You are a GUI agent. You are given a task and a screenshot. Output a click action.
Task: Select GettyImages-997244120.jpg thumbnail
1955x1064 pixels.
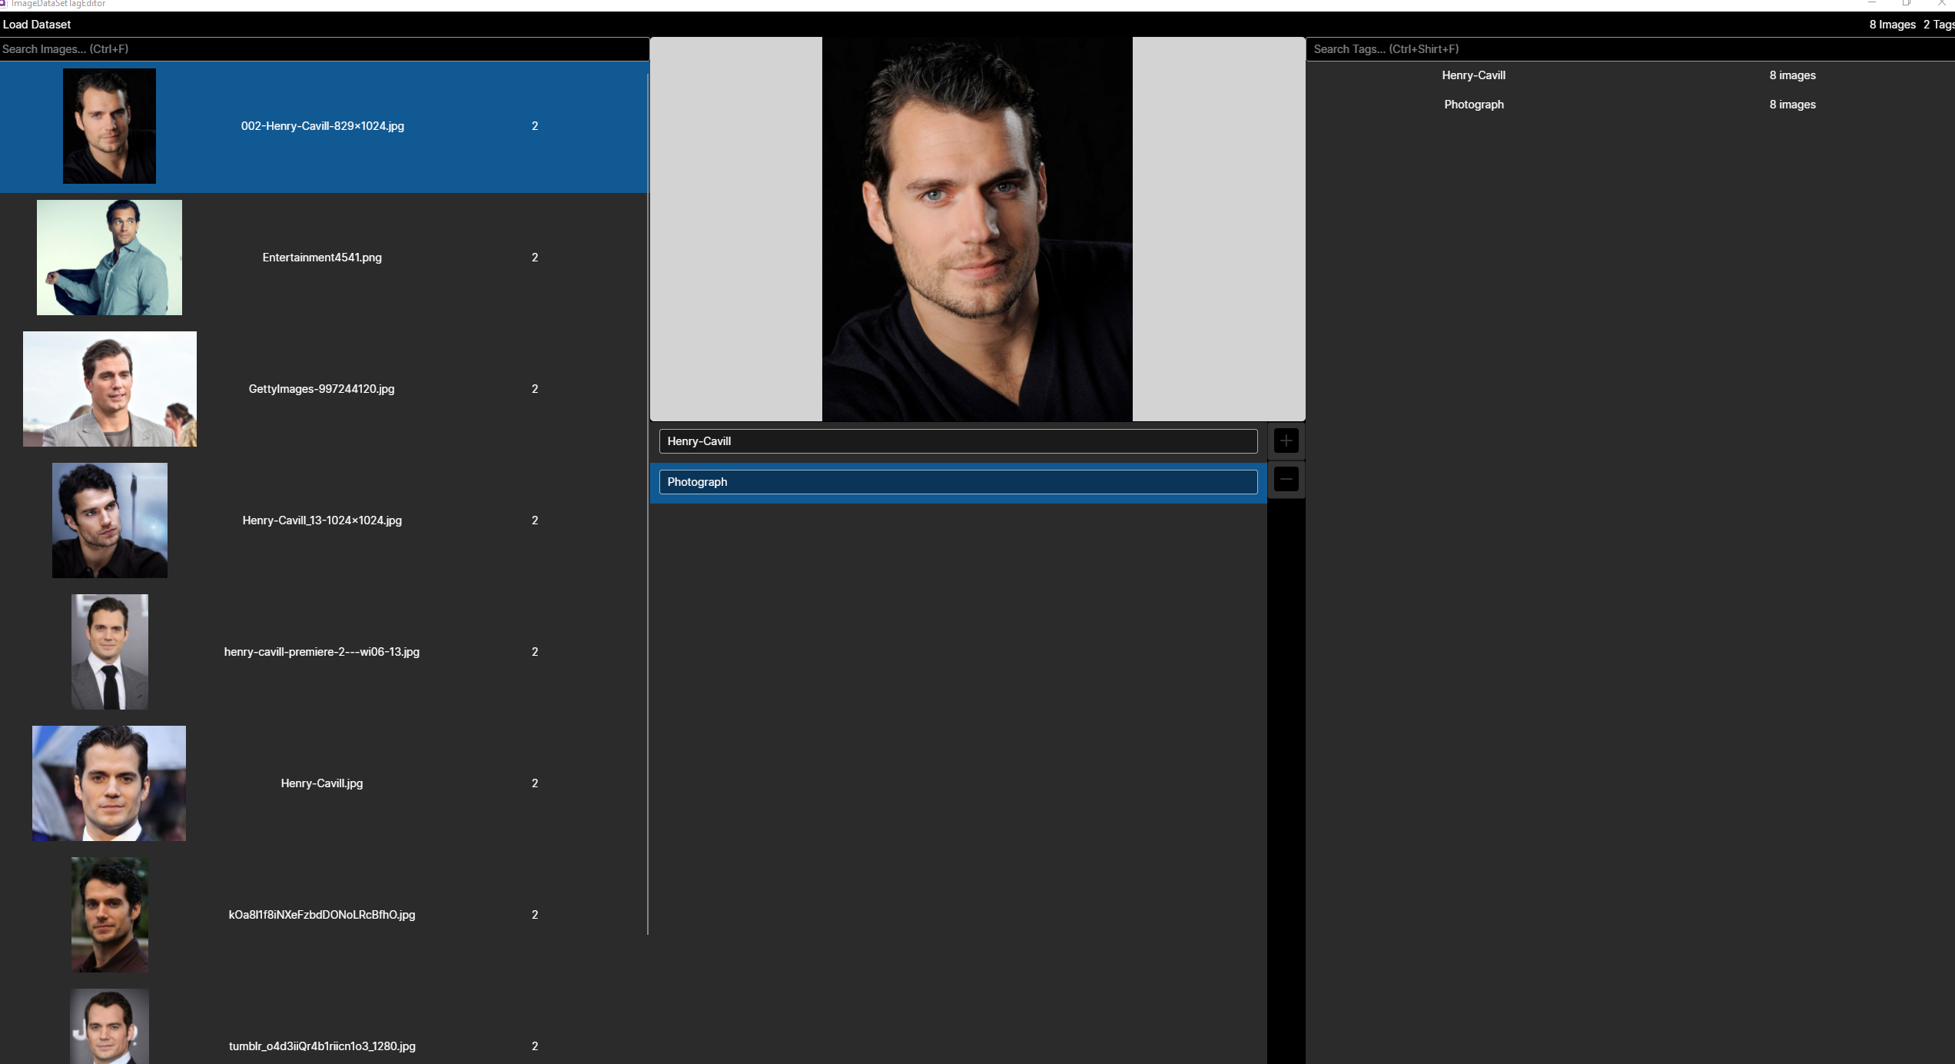(x=109, y=389)
